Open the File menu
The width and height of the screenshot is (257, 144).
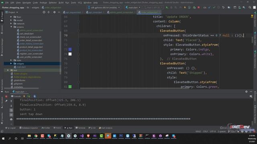7,3
